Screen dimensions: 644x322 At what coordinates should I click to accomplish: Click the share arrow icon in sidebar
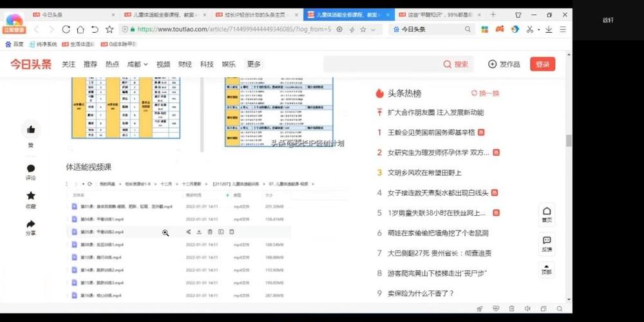click(31, 224)
